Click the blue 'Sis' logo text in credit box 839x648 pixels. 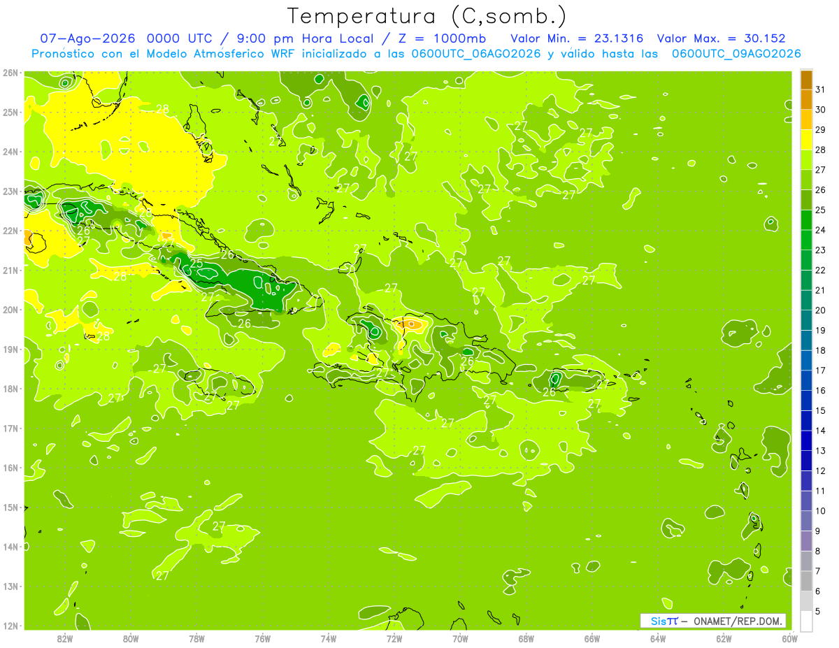659,621
